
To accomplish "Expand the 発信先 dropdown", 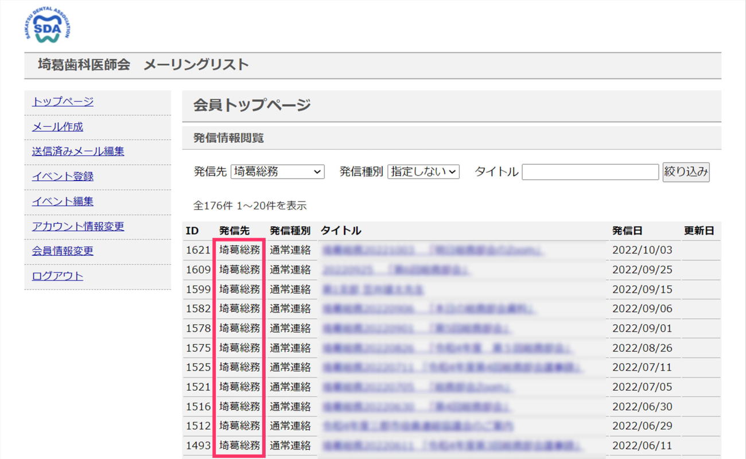I will 277,172.
